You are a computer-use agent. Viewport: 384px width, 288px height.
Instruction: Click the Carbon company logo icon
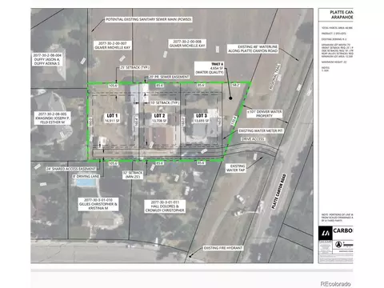point(326,234)
